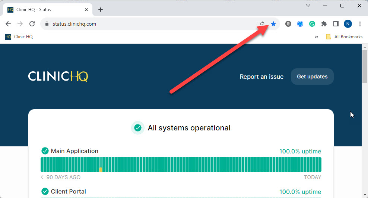
Task: Open the tab search dropdown arrow
Action: [x=308, y=6]
